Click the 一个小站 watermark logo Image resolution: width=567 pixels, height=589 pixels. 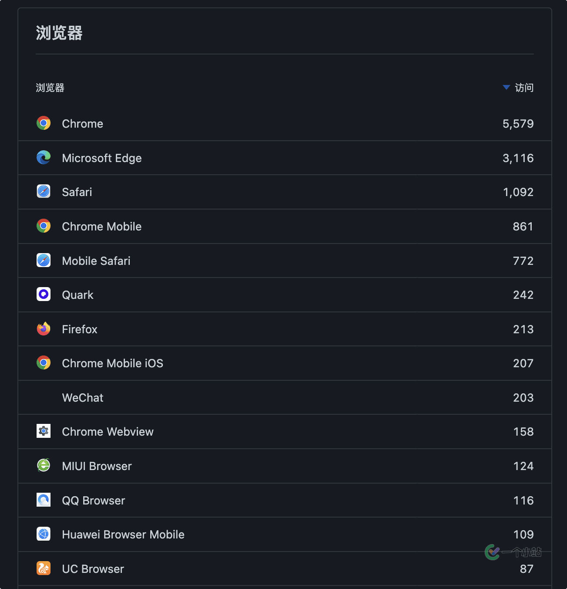point(513,552)
